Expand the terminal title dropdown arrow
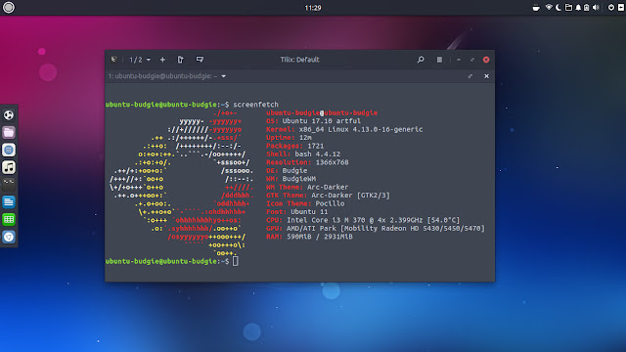The width and height of the screenshot is (626, 352). pyautogui.click(x=224, y=76)
